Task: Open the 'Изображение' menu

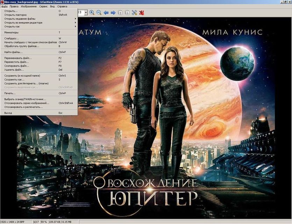Action: pos(29,6)
